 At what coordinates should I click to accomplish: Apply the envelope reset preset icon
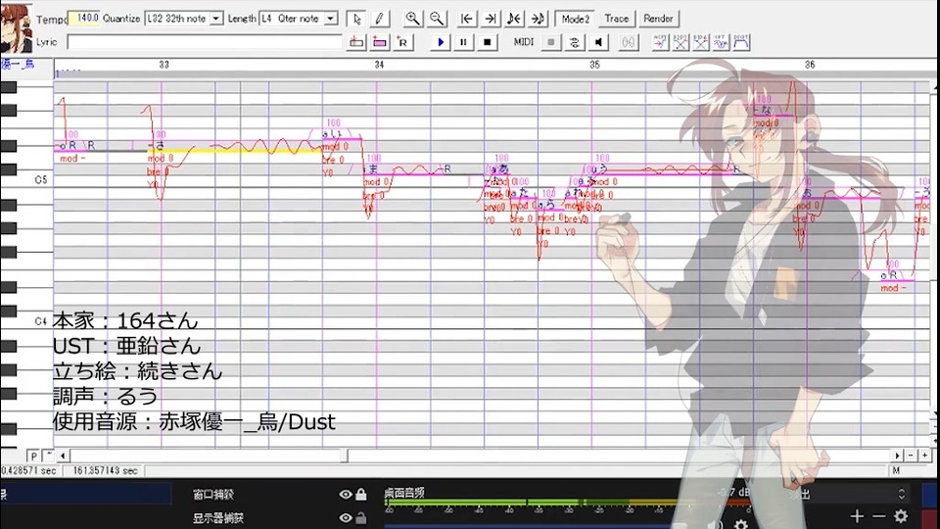tap(741, 42)
